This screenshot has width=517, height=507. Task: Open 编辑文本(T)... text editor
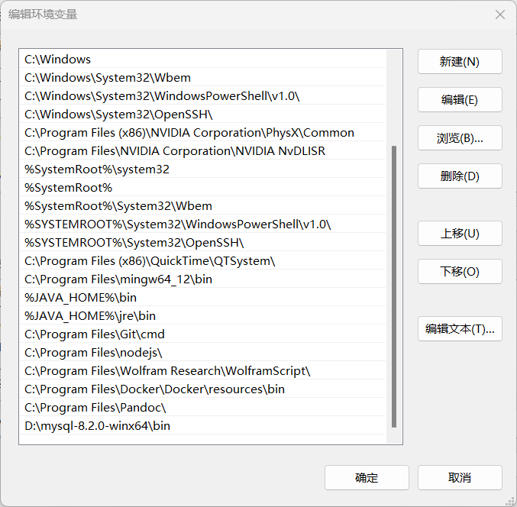click(460, 328)
